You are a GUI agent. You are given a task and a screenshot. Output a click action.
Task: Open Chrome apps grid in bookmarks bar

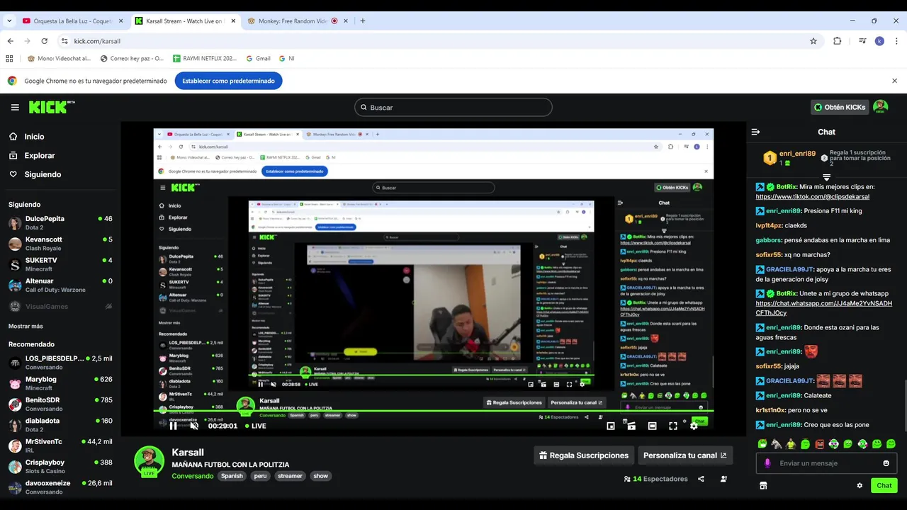click(x=9, y=58)
